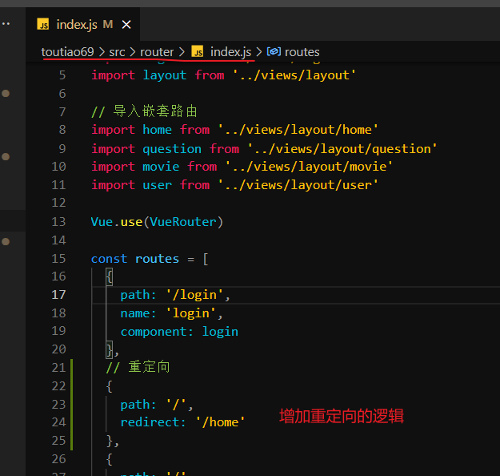Image resolution: width=500 pixels, height=476 pixels.
Task: Click index.js in the breadcrumb path
Action: tap(230, 52)
